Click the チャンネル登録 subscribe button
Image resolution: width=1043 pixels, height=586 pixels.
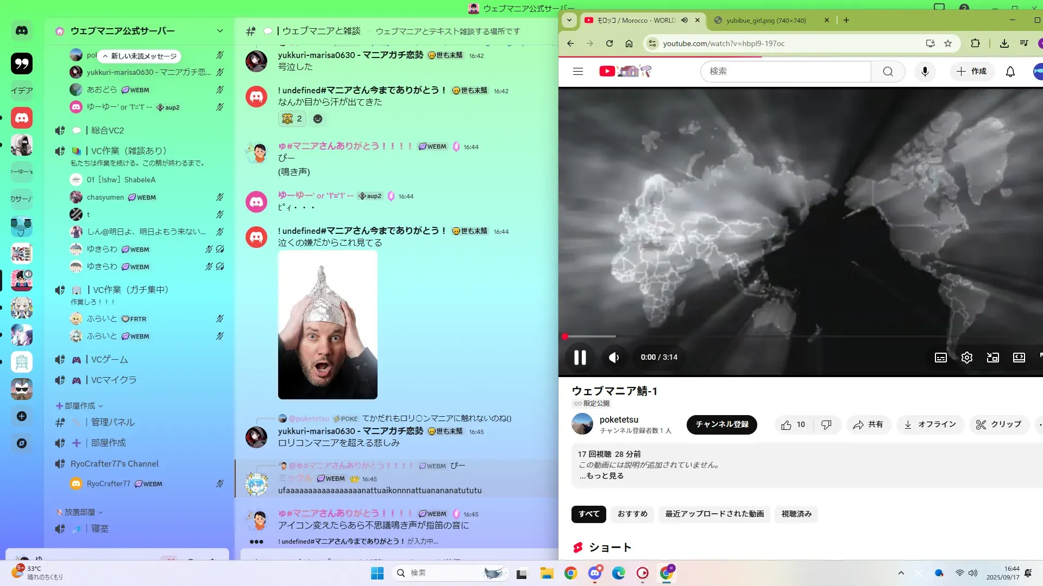[721, 424]
